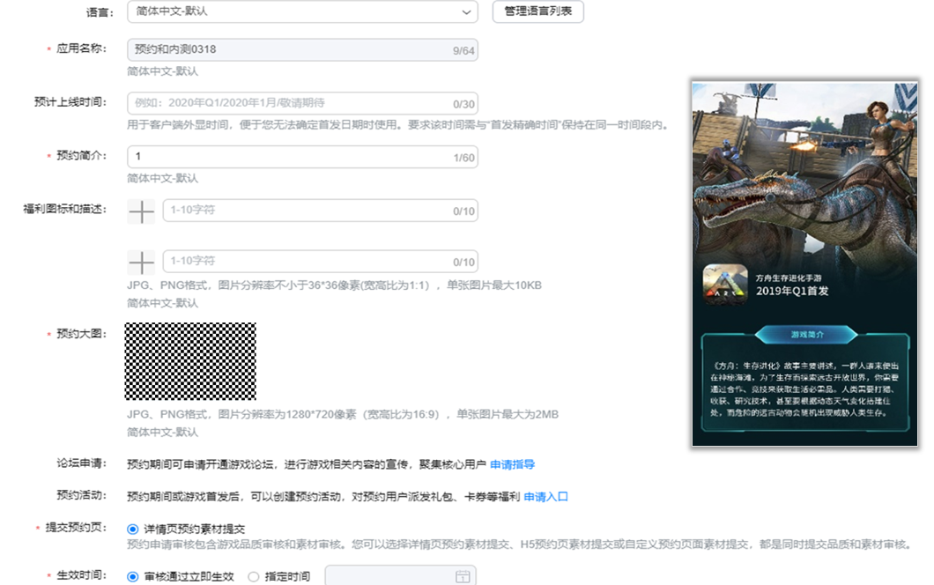Screen dimensions: 934x585
Task: Click the 预约简介 input field
Action: tap(302, 158)
